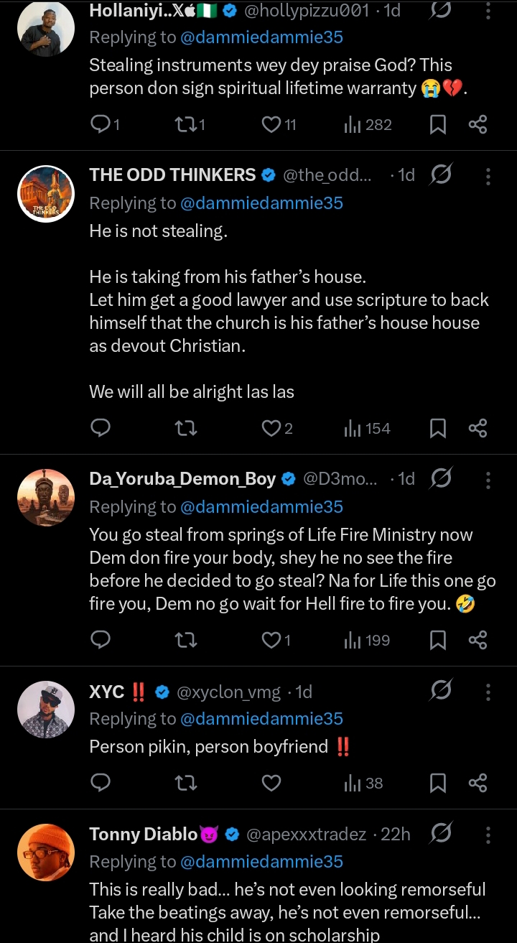Reply to Da_Yoruba_Demon_Boy's comment
The height and width of the screenshot is (943, 517).
tap(101, 639)
